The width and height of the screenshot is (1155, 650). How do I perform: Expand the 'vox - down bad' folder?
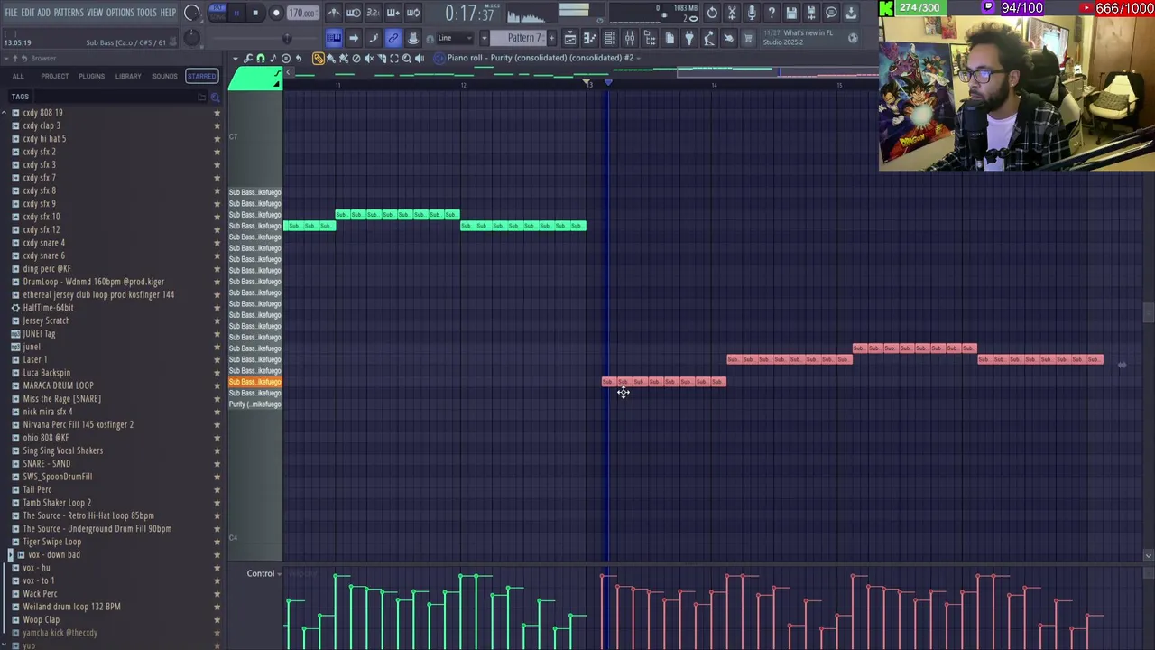pos(10,554)
